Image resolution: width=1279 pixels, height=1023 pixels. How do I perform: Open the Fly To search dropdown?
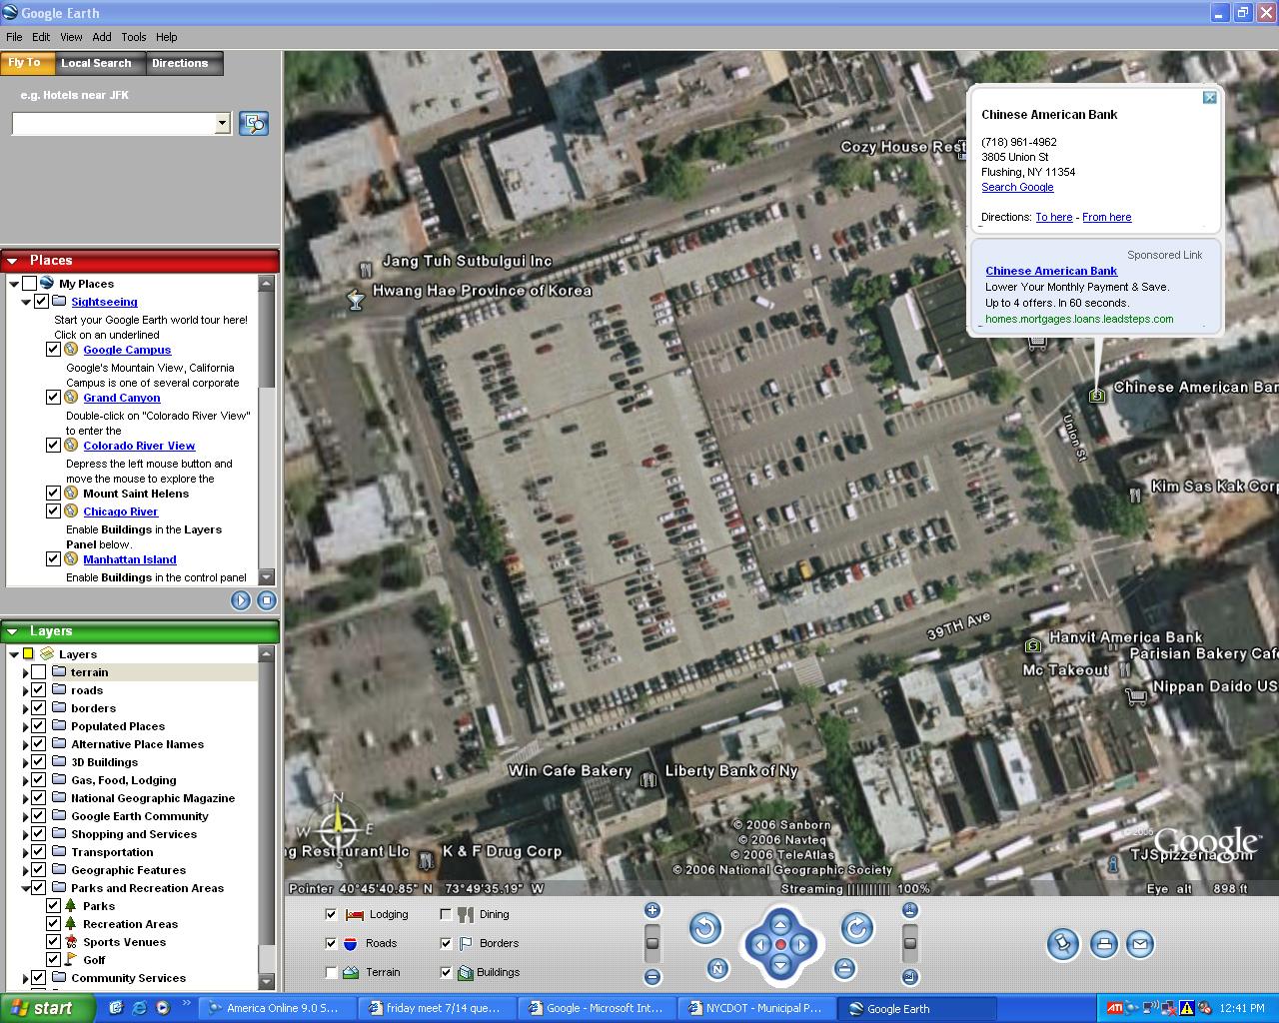pyautogui.click(x=222, y=124)
